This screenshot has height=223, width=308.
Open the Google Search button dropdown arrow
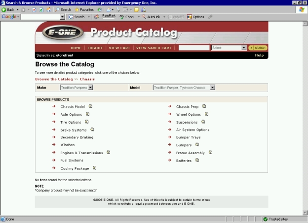(88, 17)
